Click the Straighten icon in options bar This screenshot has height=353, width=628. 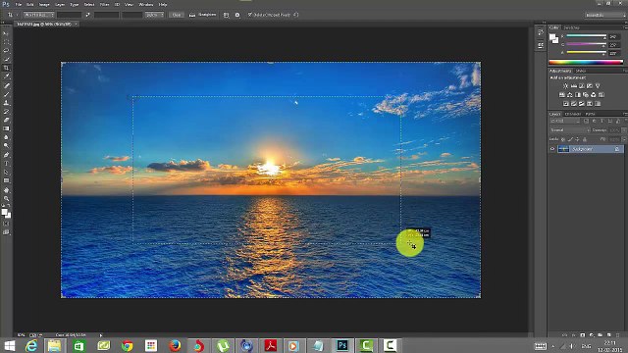(x=192, y=15)
